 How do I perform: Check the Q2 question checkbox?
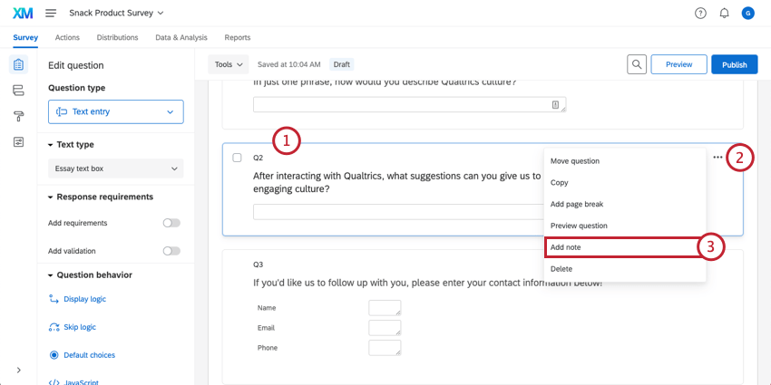pyautogui.click(x=237, y=158)
